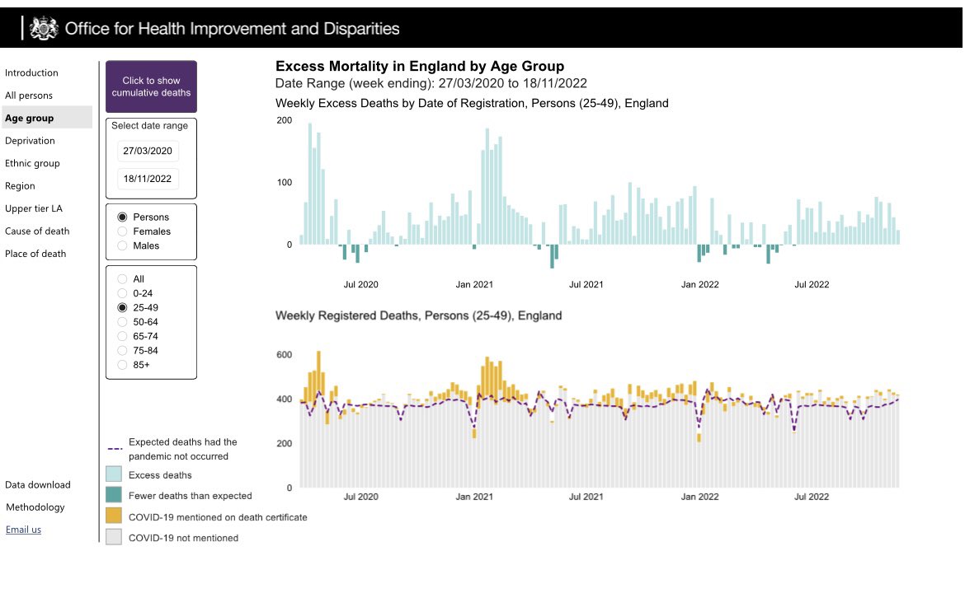This screenshot has width=965, height=593.
Task: Choose the All ages radio option
Action: 122,279
